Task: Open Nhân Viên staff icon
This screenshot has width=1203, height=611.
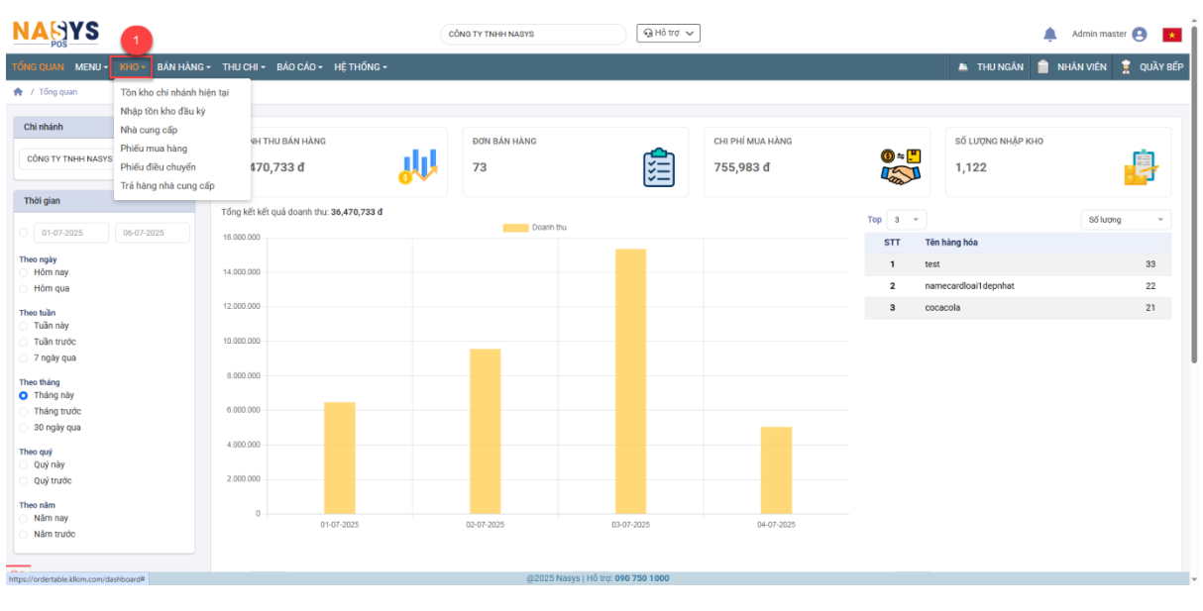Action: pyautogui.click(x=1043, y=67)
